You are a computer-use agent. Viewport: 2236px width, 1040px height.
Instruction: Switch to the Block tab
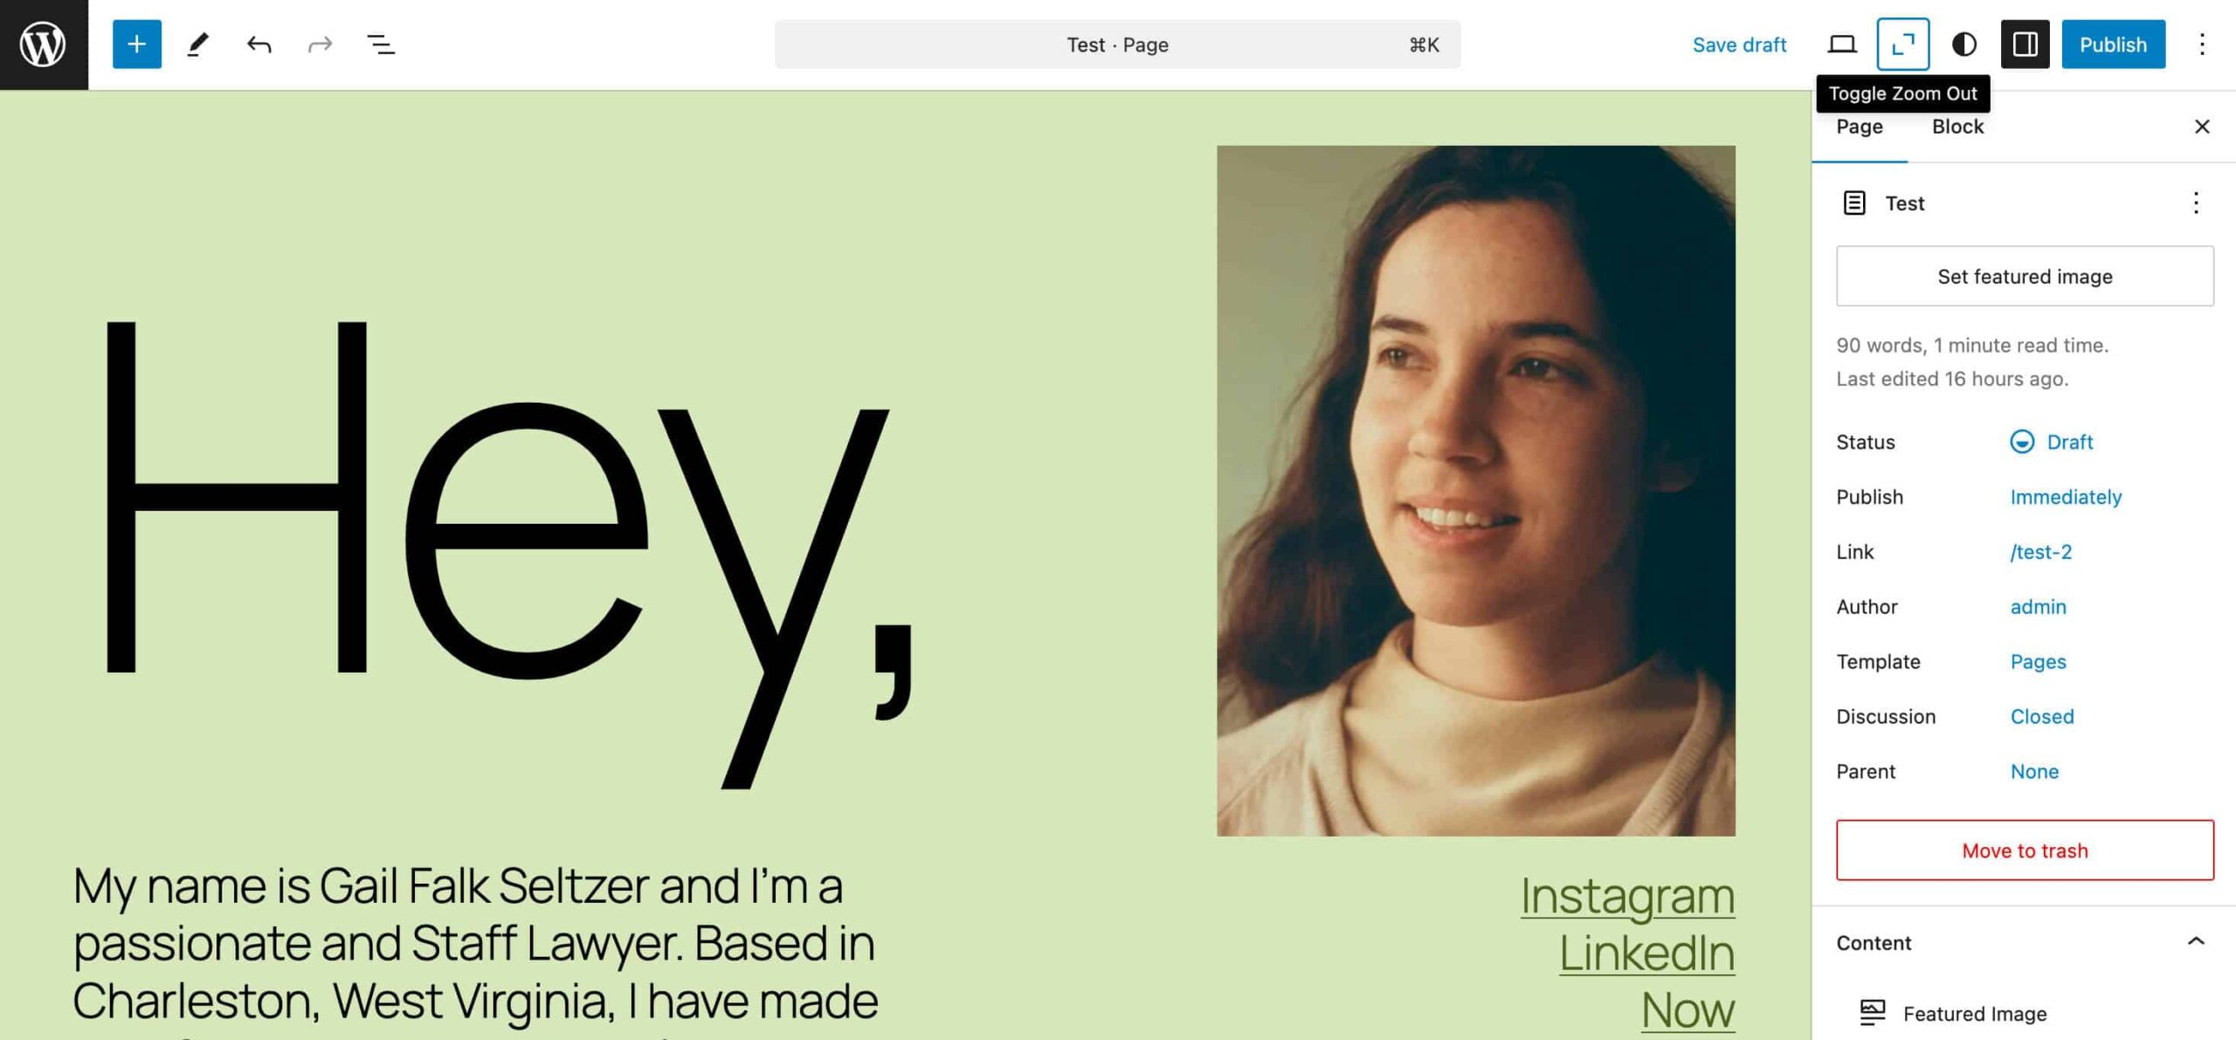coord(1959,126)
